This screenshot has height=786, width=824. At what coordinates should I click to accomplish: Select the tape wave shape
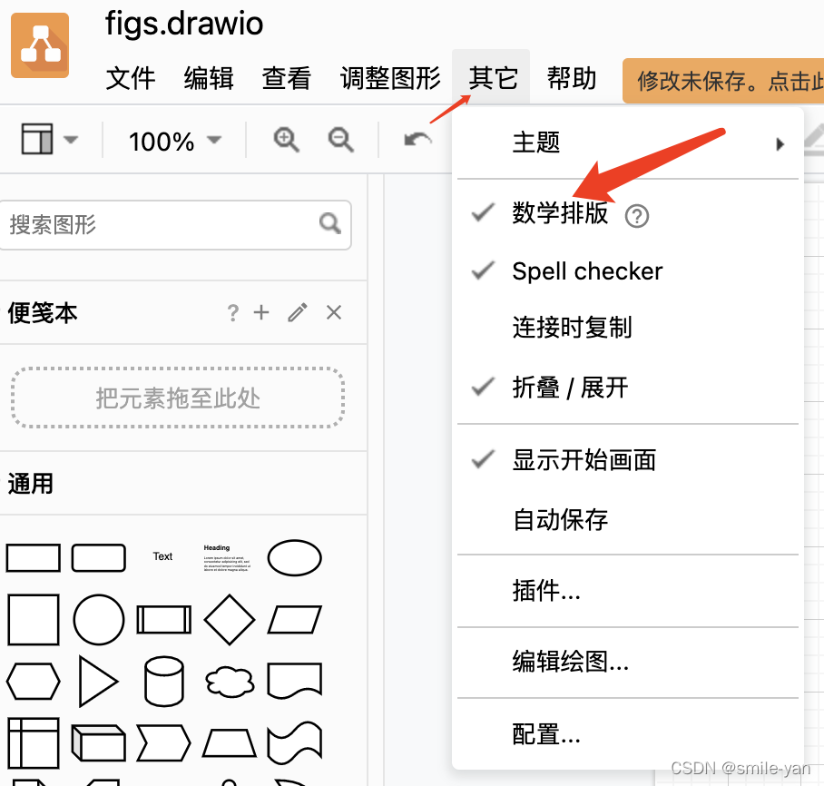294,743
